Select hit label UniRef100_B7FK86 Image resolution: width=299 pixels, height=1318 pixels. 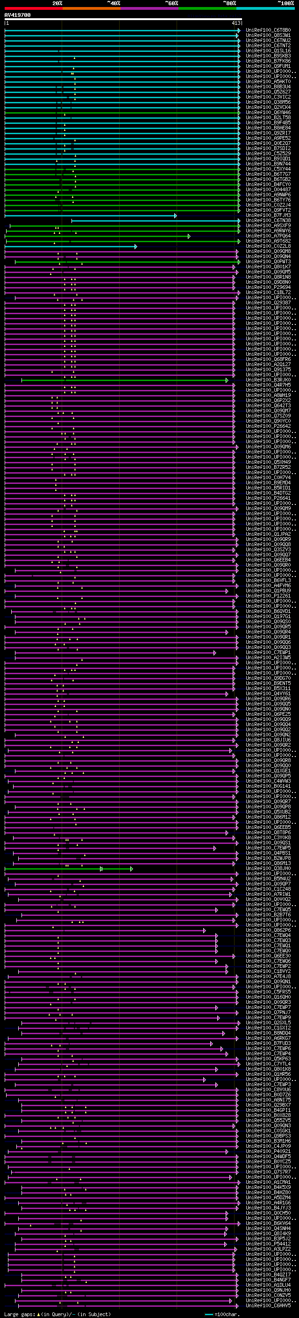coord(268,61)
